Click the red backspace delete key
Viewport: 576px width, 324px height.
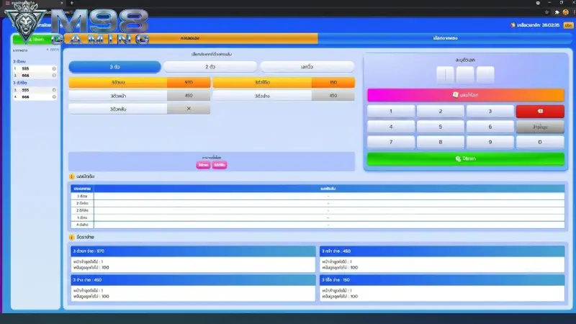click(539, 112)
